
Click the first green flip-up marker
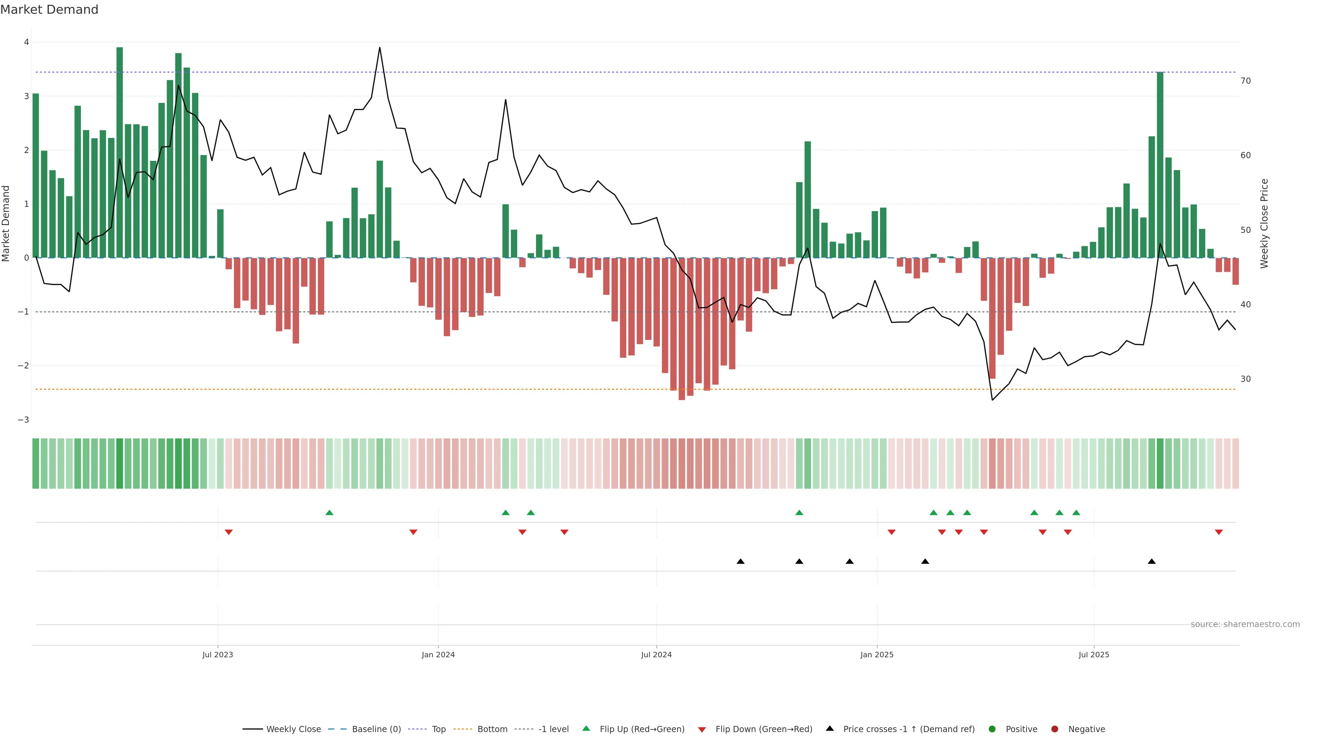pyautogui.click(x=329, y=513)
